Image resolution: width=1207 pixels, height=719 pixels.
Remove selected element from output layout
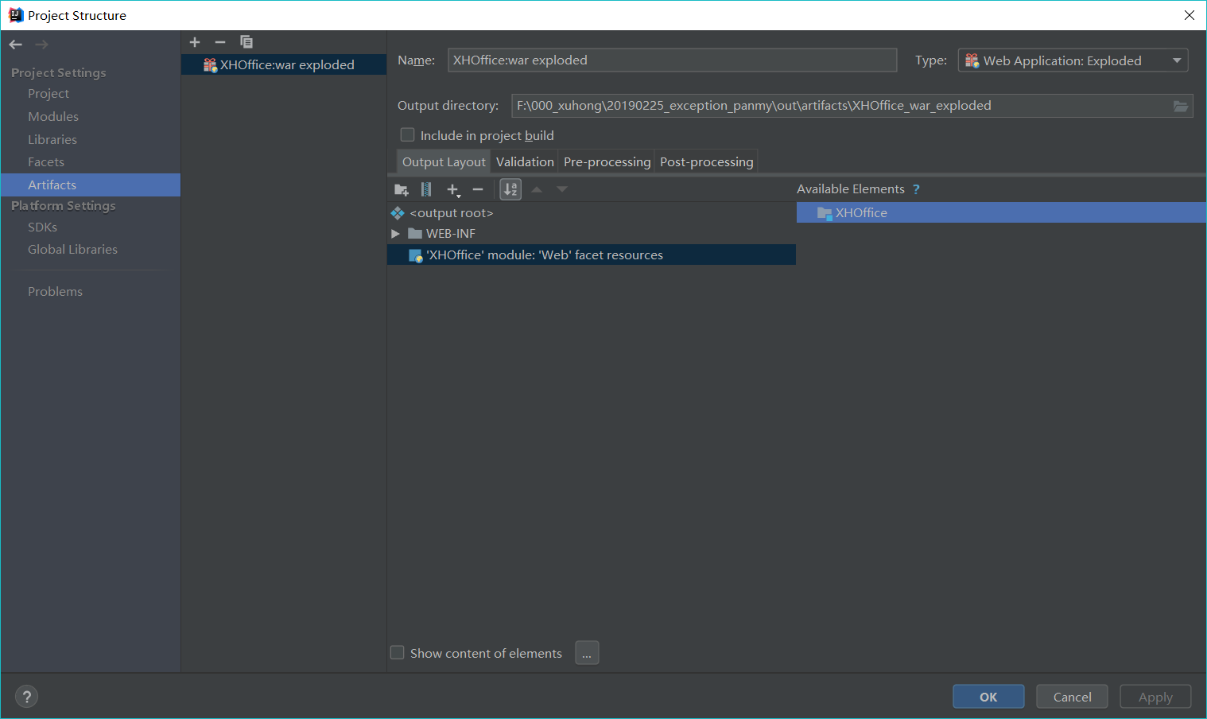[478, 189]
